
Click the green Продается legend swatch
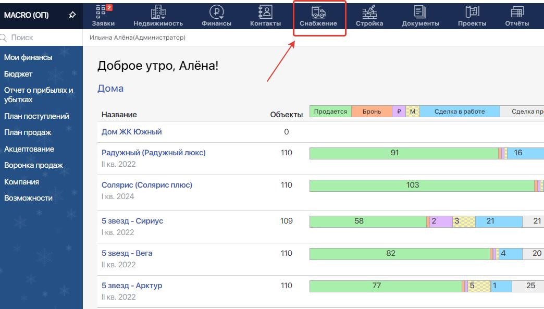pos(330,112)
